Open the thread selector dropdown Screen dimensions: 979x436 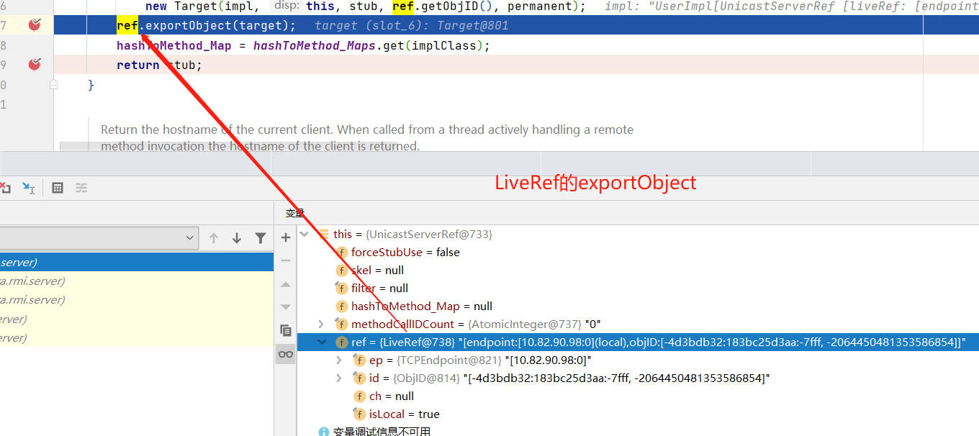pyautogui.click(x=190, y=238)
